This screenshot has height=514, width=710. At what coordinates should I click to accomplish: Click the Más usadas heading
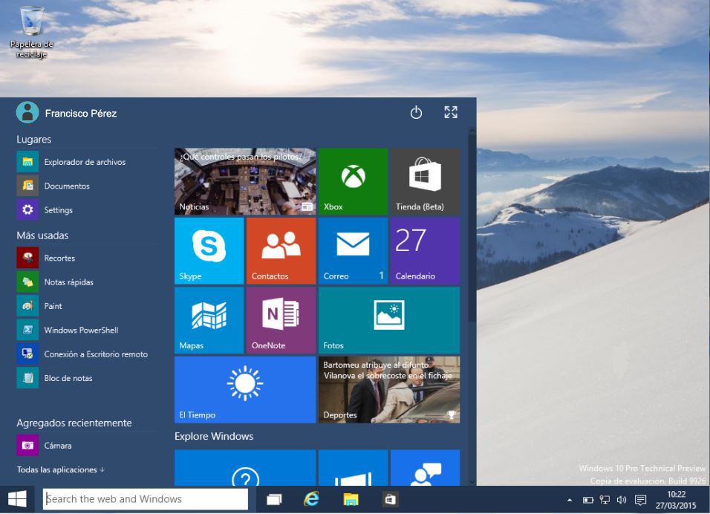(42, 235)
